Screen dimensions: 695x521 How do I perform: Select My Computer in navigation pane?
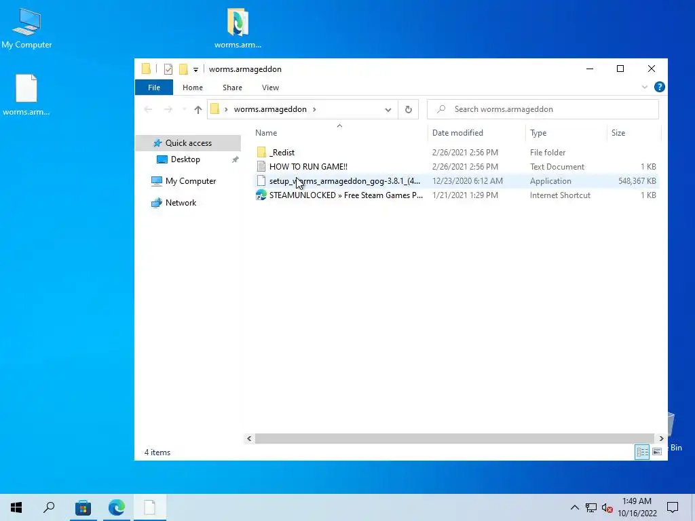[x=191, y=181]
